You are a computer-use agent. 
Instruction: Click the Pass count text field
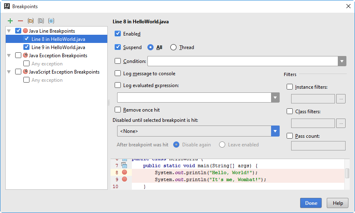[318, 146]
